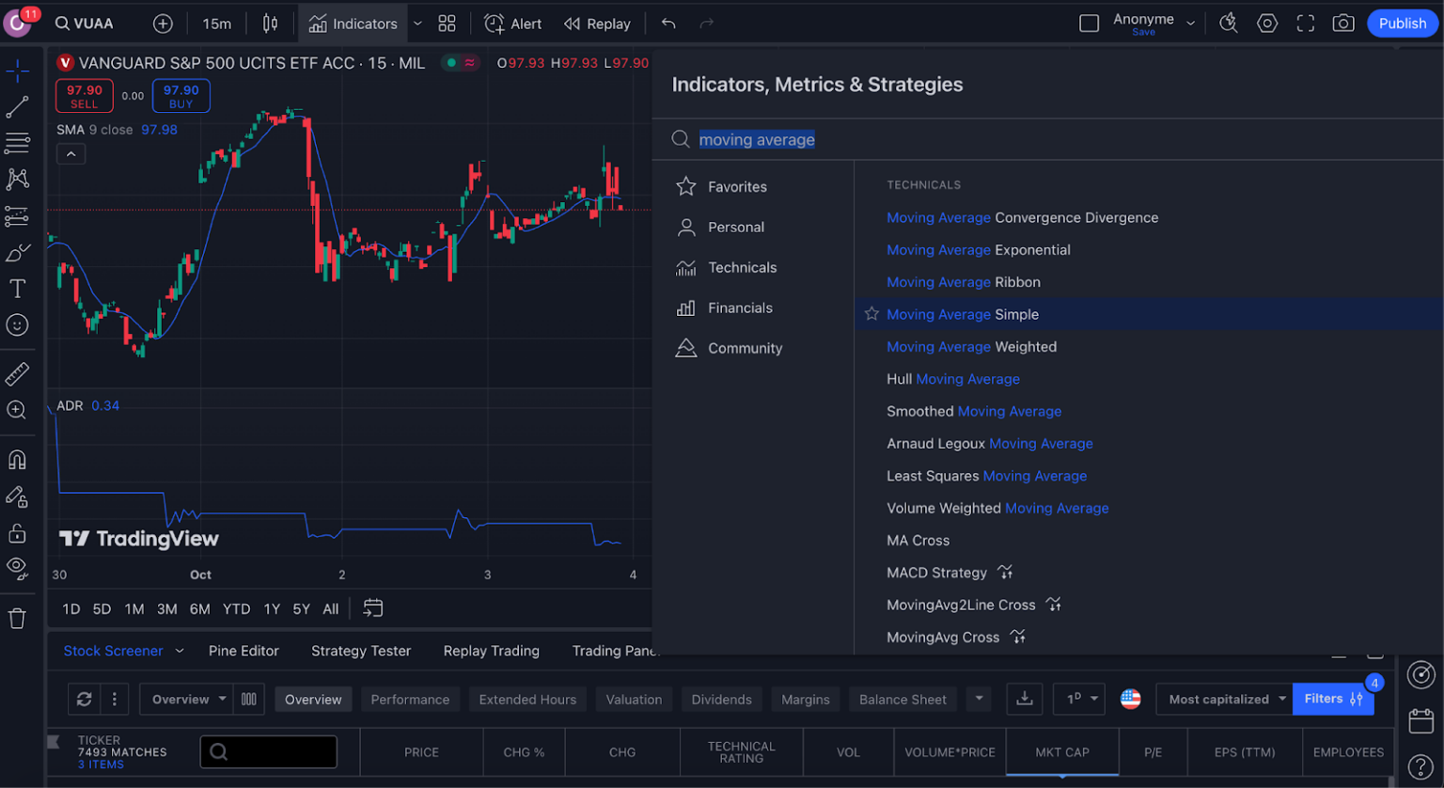Toggle hide all drawings eye icon

(17, 567)
